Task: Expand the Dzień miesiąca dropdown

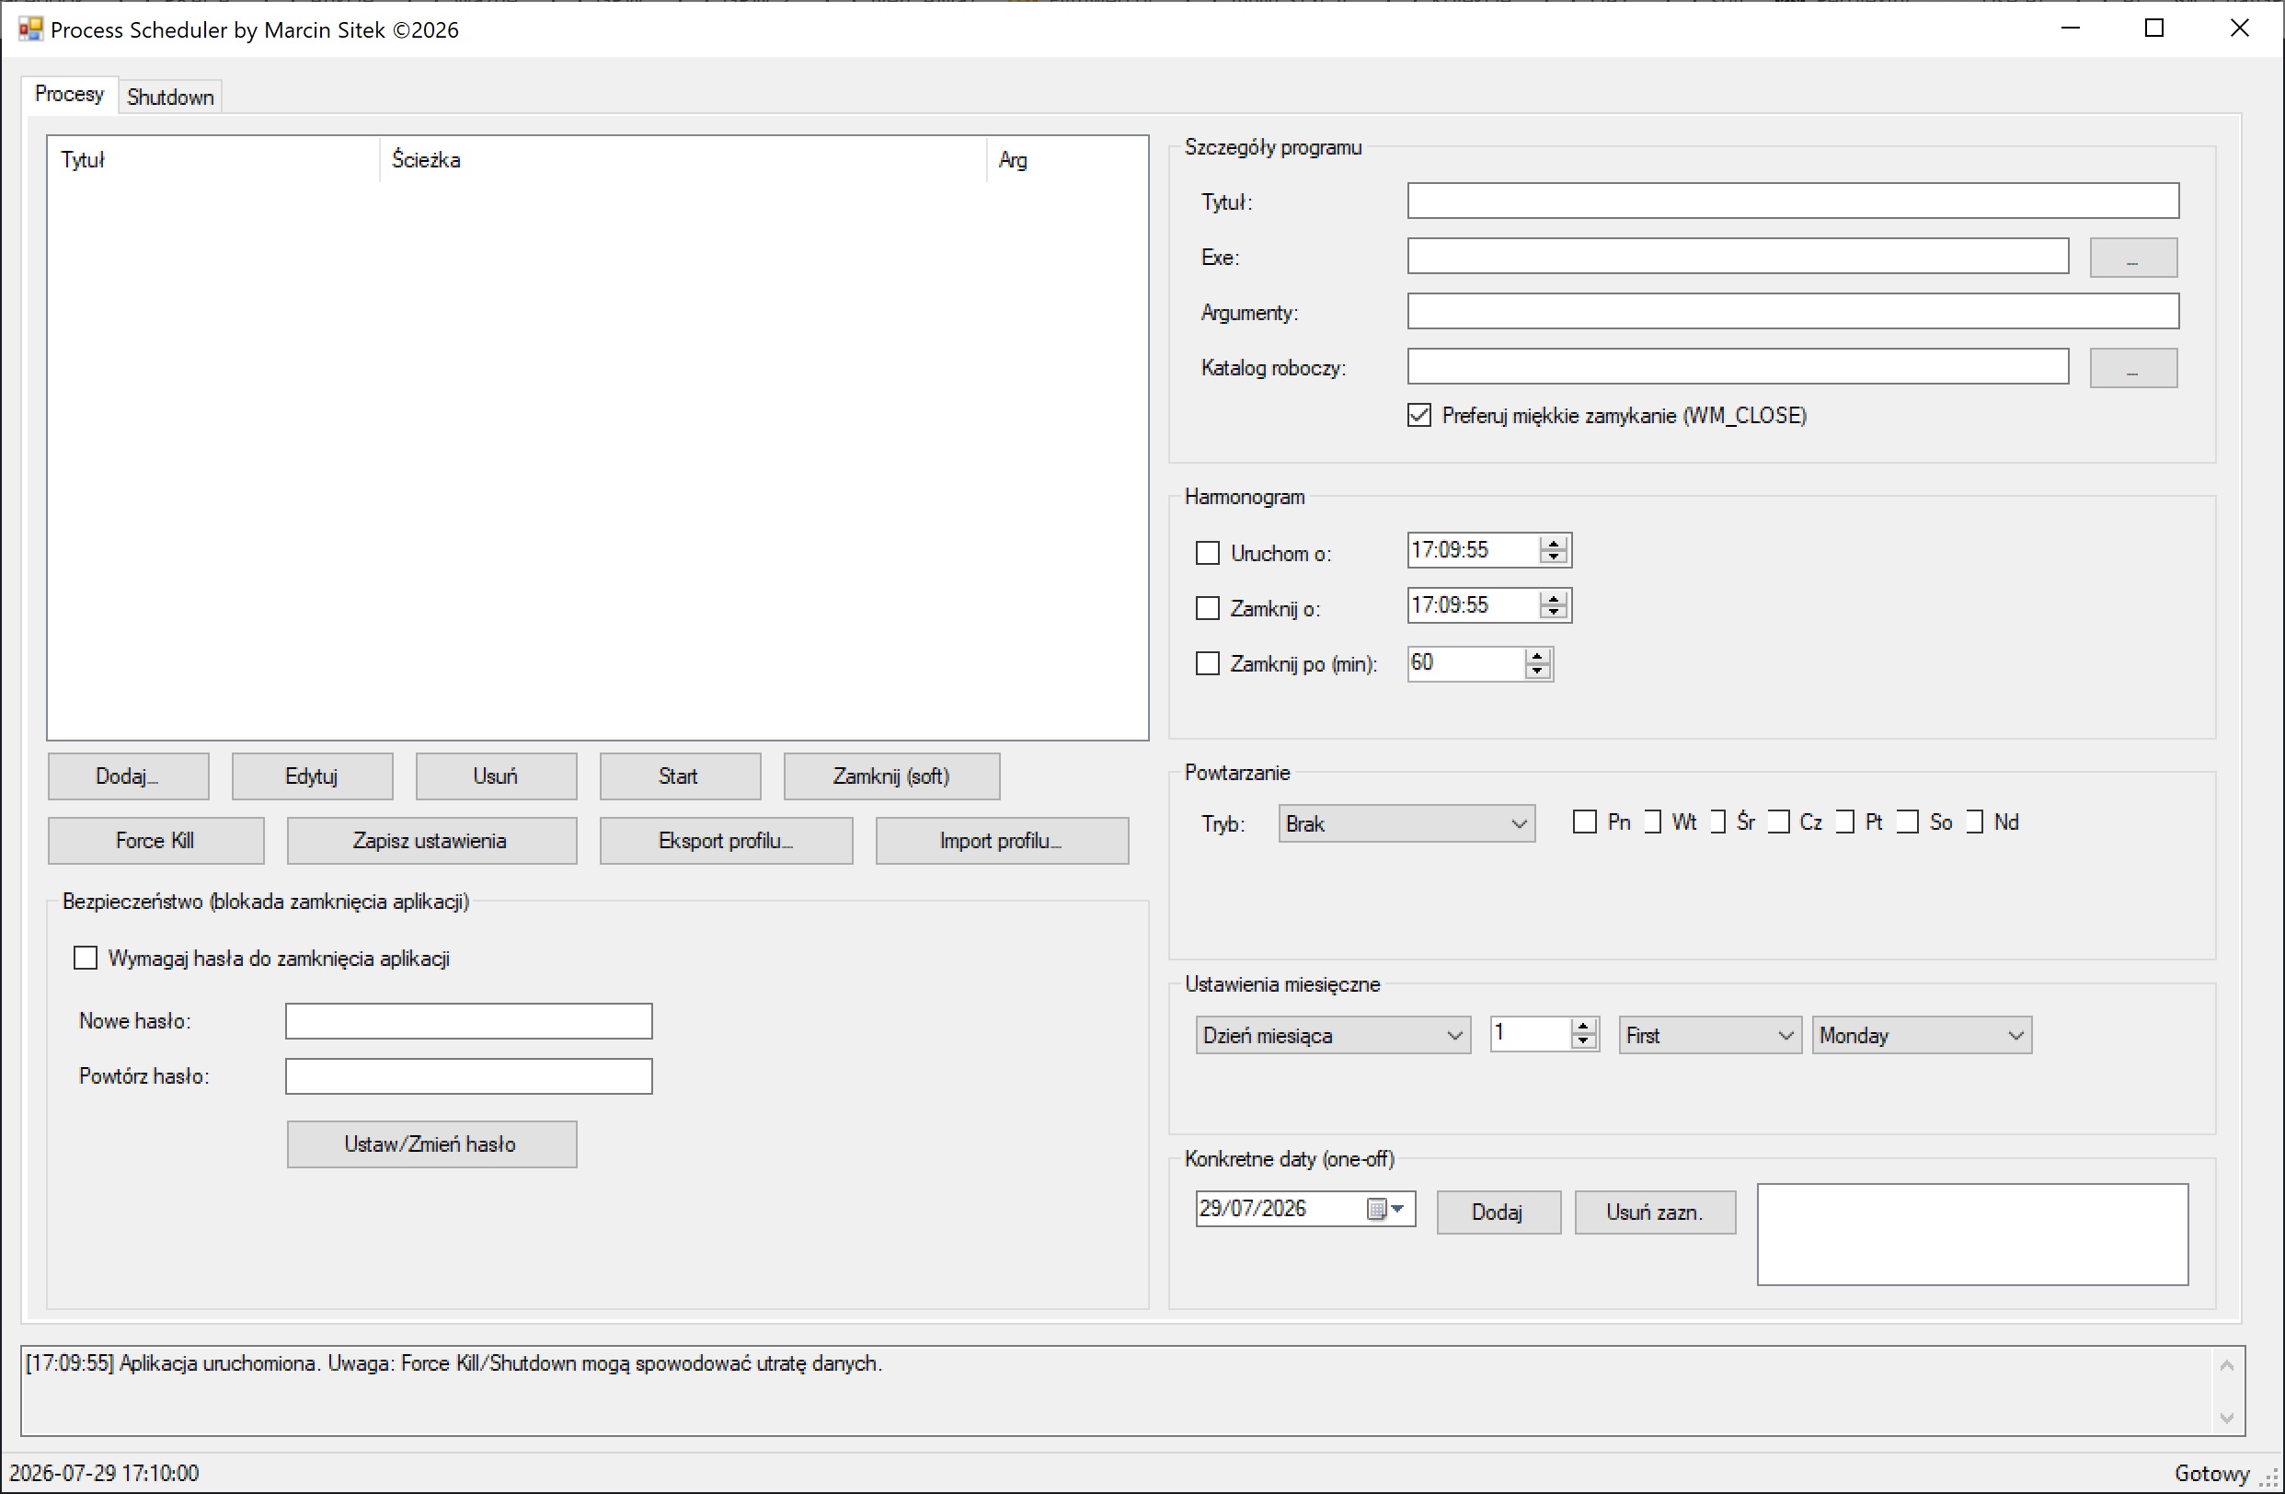Action: coord(1333,1036)
